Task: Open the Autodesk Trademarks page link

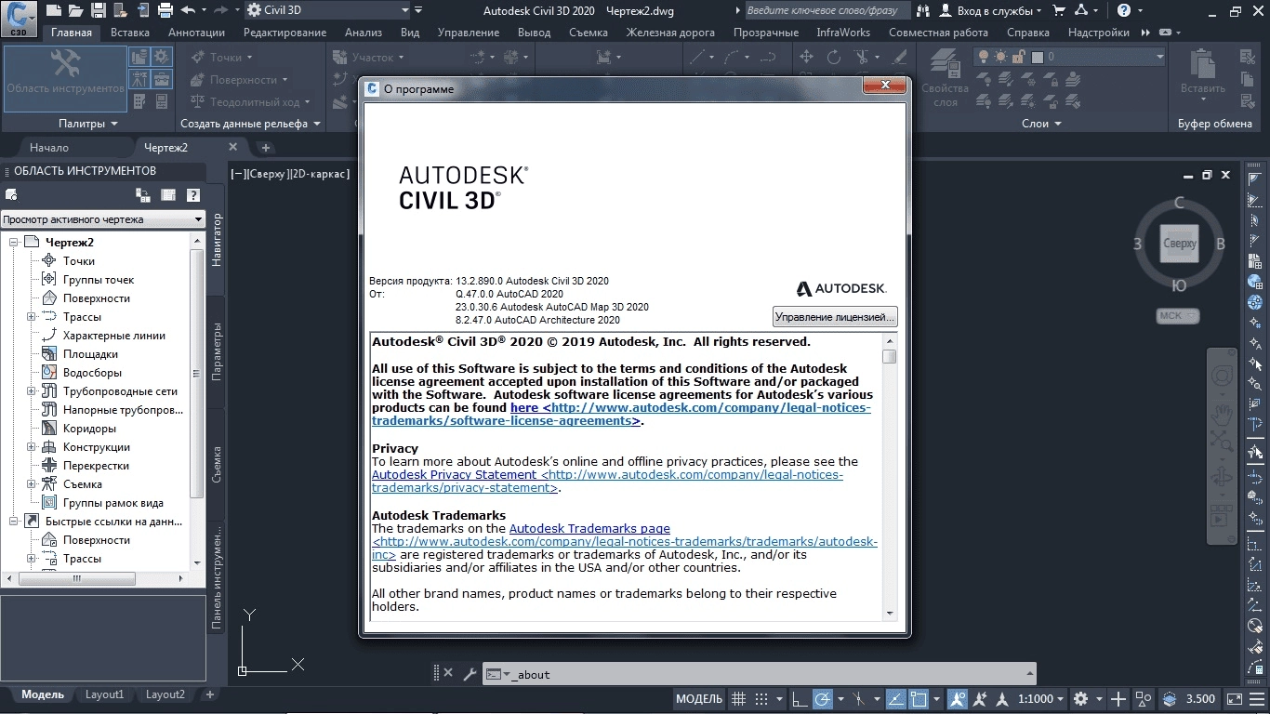Action: [x=589, y=528]
